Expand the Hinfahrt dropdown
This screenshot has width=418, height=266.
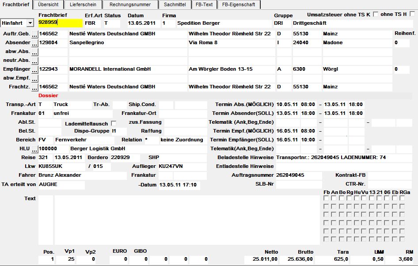click(30, 23)
